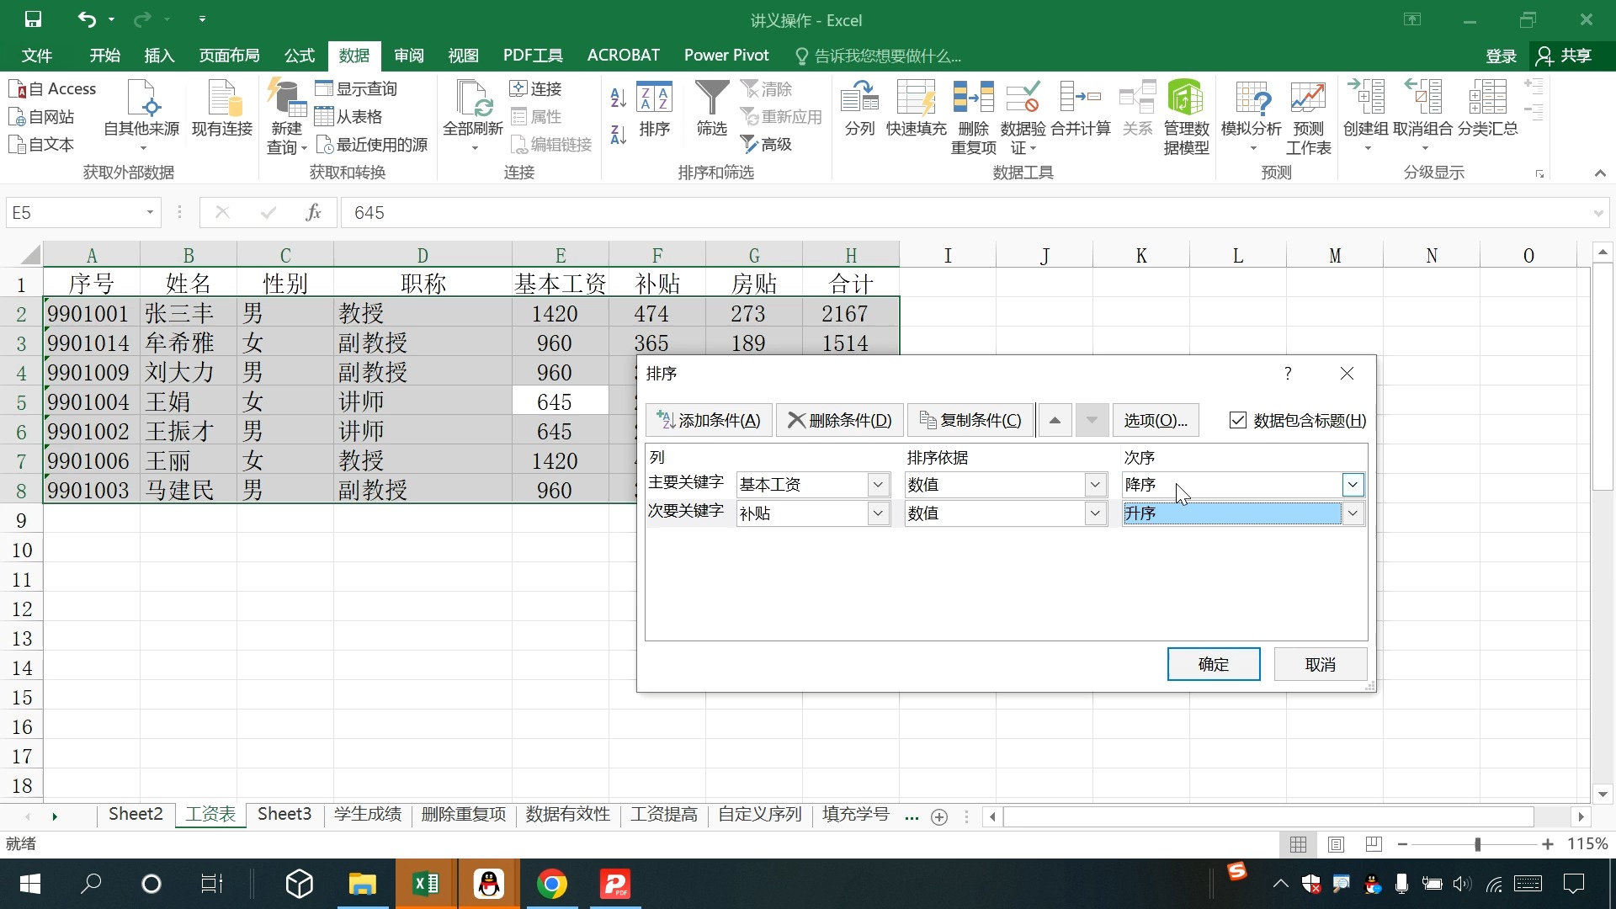Confirm sorting with the 确定 button

1213,664
